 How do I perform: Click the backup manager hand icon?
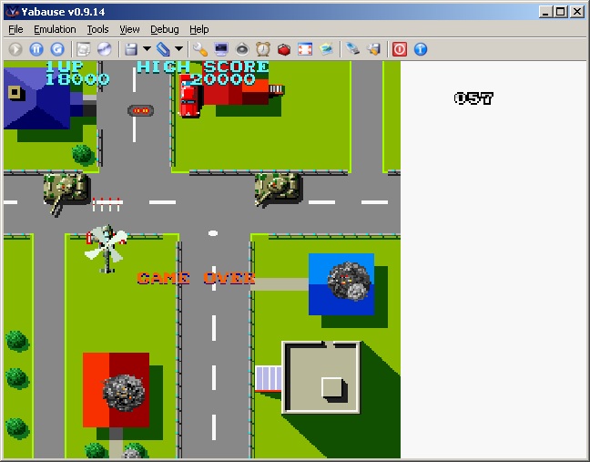point(373,49)
